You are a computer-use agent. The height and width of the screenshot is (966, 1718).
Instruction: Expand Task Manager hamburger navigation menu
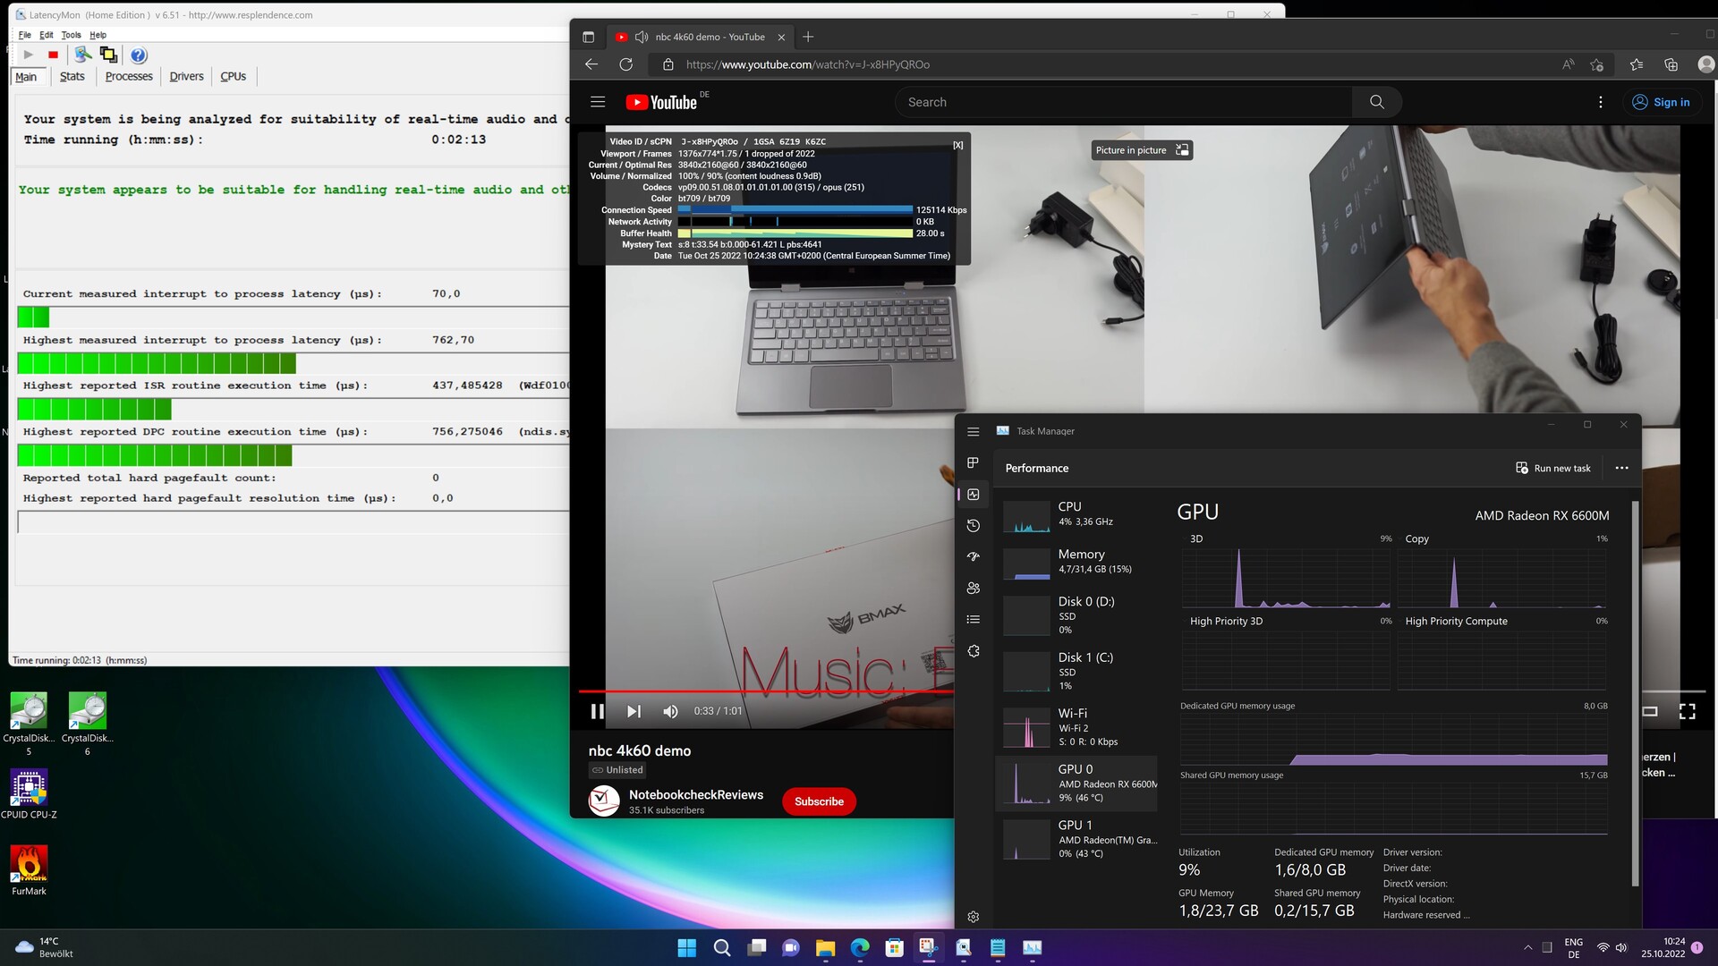(974, 432)
